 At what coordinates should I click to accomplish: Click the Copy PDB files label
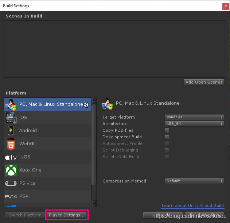point(118,130)
